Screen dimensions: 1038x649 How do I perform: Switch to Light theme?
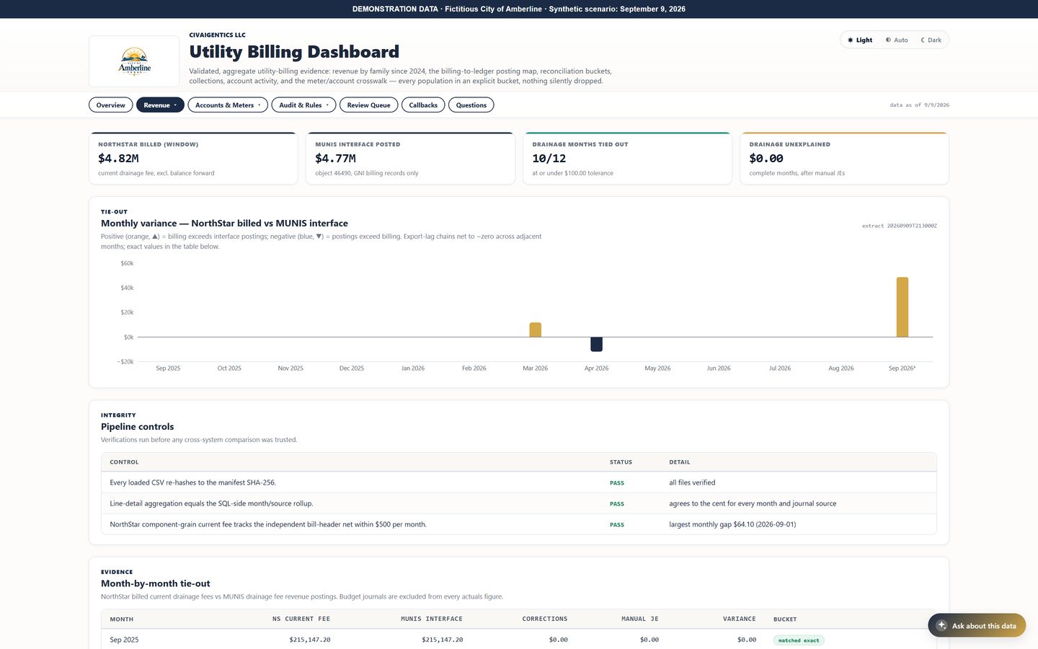[x=860, y=40]
